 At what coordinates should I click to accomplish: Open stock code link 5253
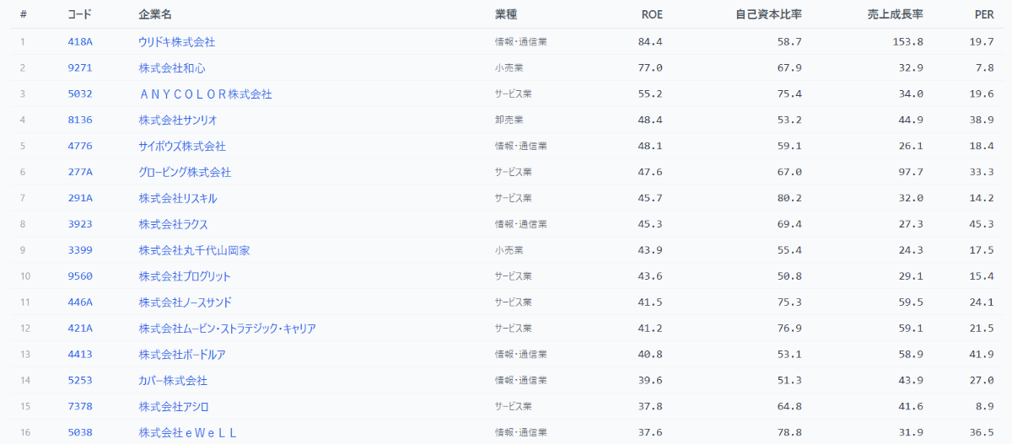80,381
